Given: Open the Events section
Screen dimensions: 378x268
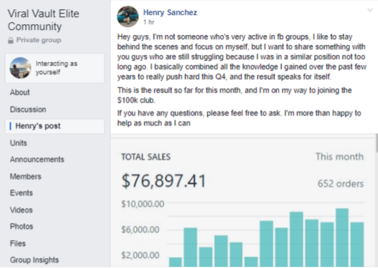Looking at the screenshot, I should click(x=21, y=193).
